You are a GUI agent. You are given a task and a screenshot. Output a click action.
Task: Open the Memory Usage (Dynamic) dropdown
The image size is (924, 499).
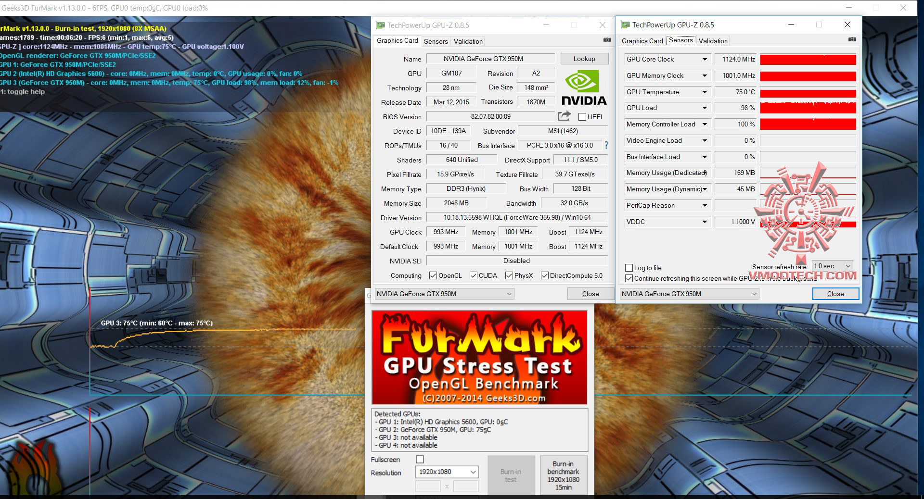705,189
